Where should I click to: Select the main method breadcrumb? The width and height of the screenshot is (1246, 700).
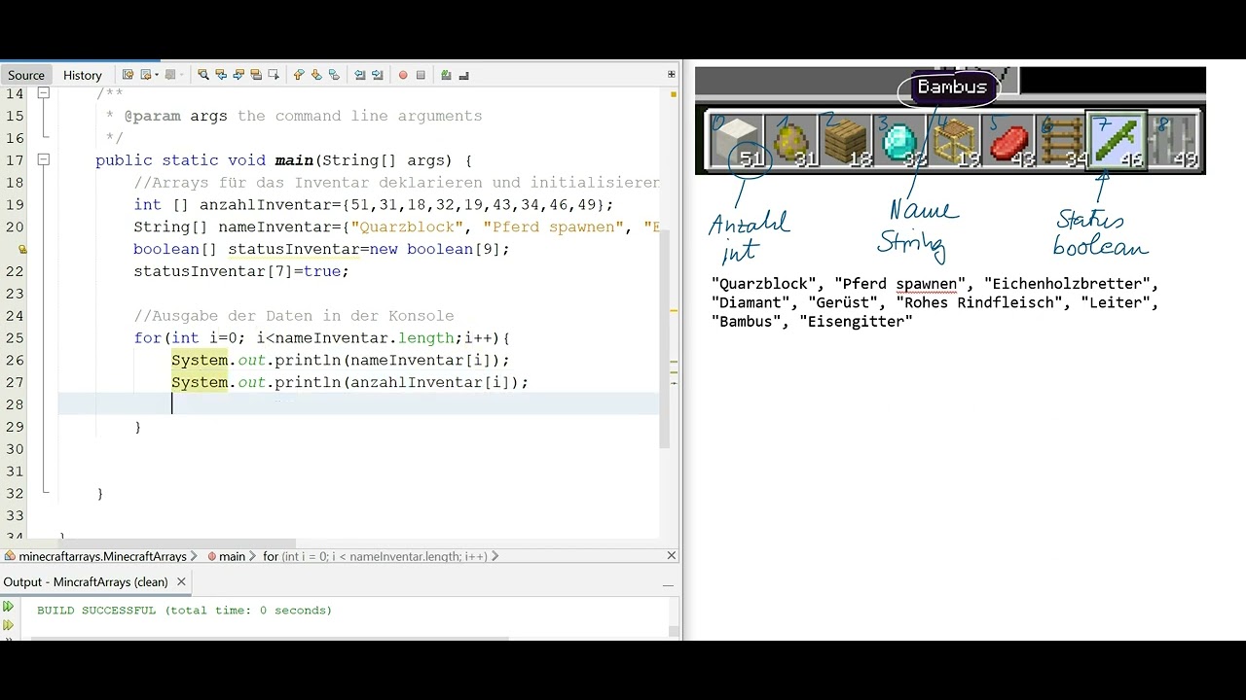coord(226,556)
